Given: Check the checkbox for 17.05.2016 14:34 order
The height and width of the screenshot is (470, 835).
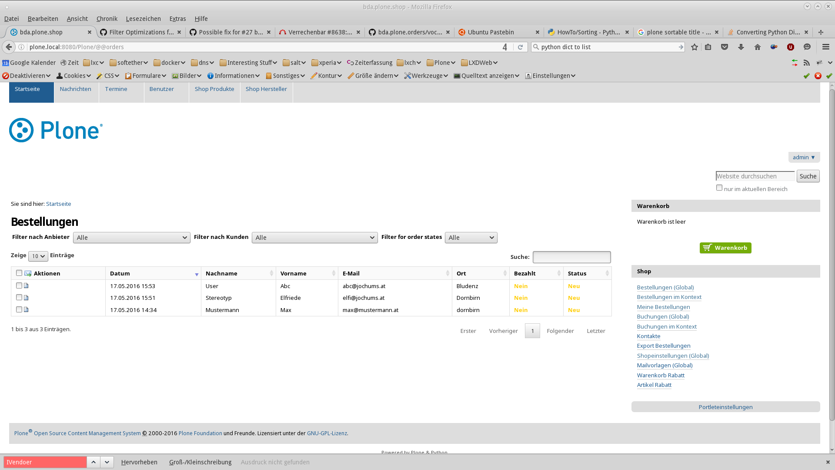Looking at the screenshot, I should [x=19, y=309].
